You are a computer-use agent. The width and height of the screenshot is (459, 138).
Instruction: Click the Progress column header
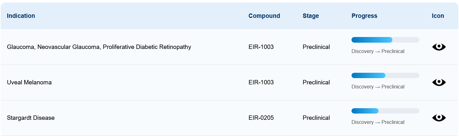click(364, 16)
